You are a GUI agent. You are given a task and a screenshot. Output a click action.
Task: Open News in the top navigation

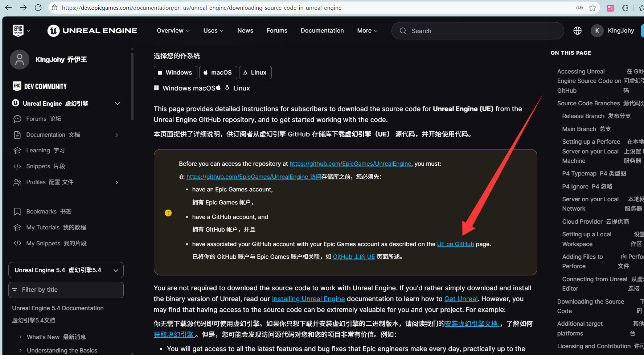tap(245, 31)
